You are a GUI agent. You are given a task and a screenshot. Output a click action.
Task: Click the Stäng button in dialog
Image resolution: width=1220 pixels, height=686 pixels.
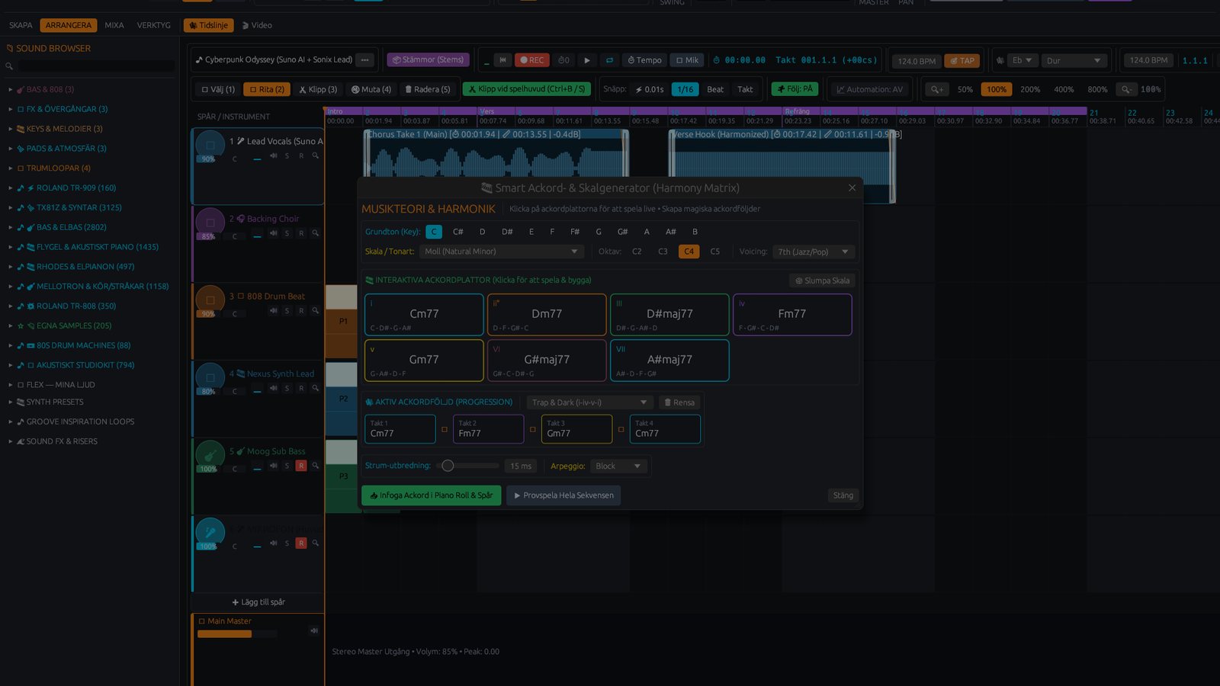click(843, 495)
